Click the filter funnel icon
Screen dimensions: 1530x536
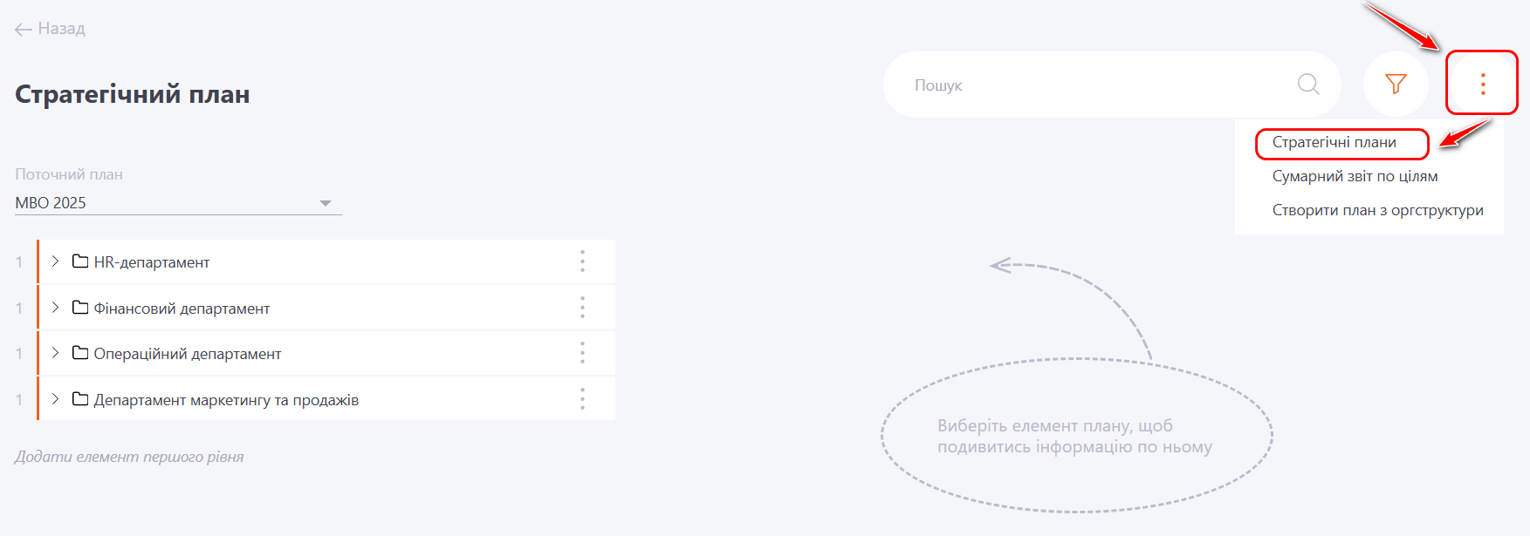click(1396, 84)
